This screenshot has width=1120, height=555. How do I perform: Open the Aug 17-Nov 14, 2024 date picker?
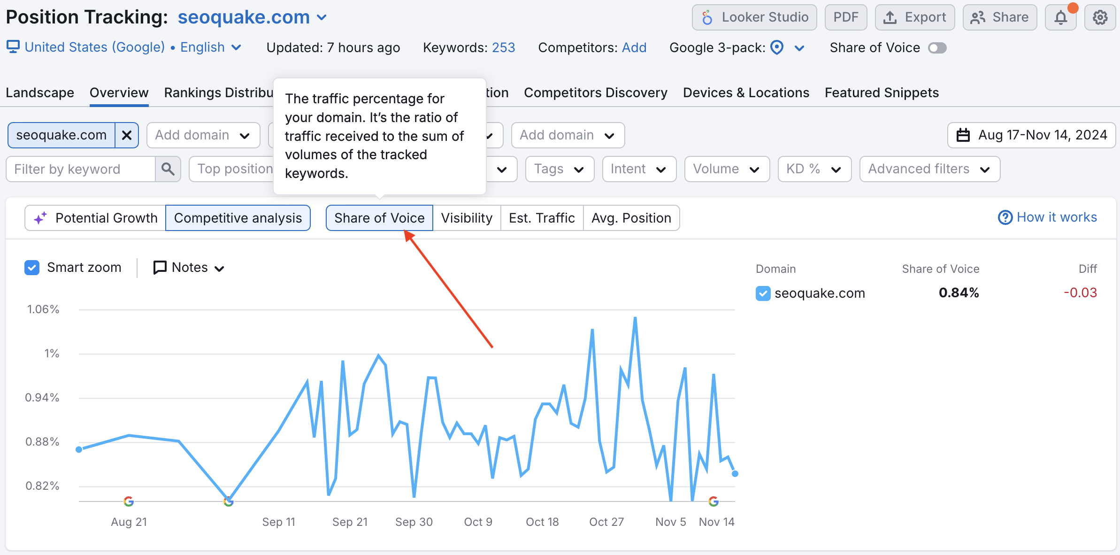[x=1032, y=135]
